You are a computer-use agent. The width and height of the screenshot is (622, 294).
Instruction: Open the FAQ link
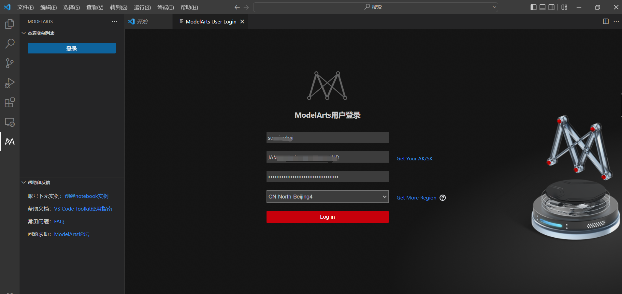(59, 222)
